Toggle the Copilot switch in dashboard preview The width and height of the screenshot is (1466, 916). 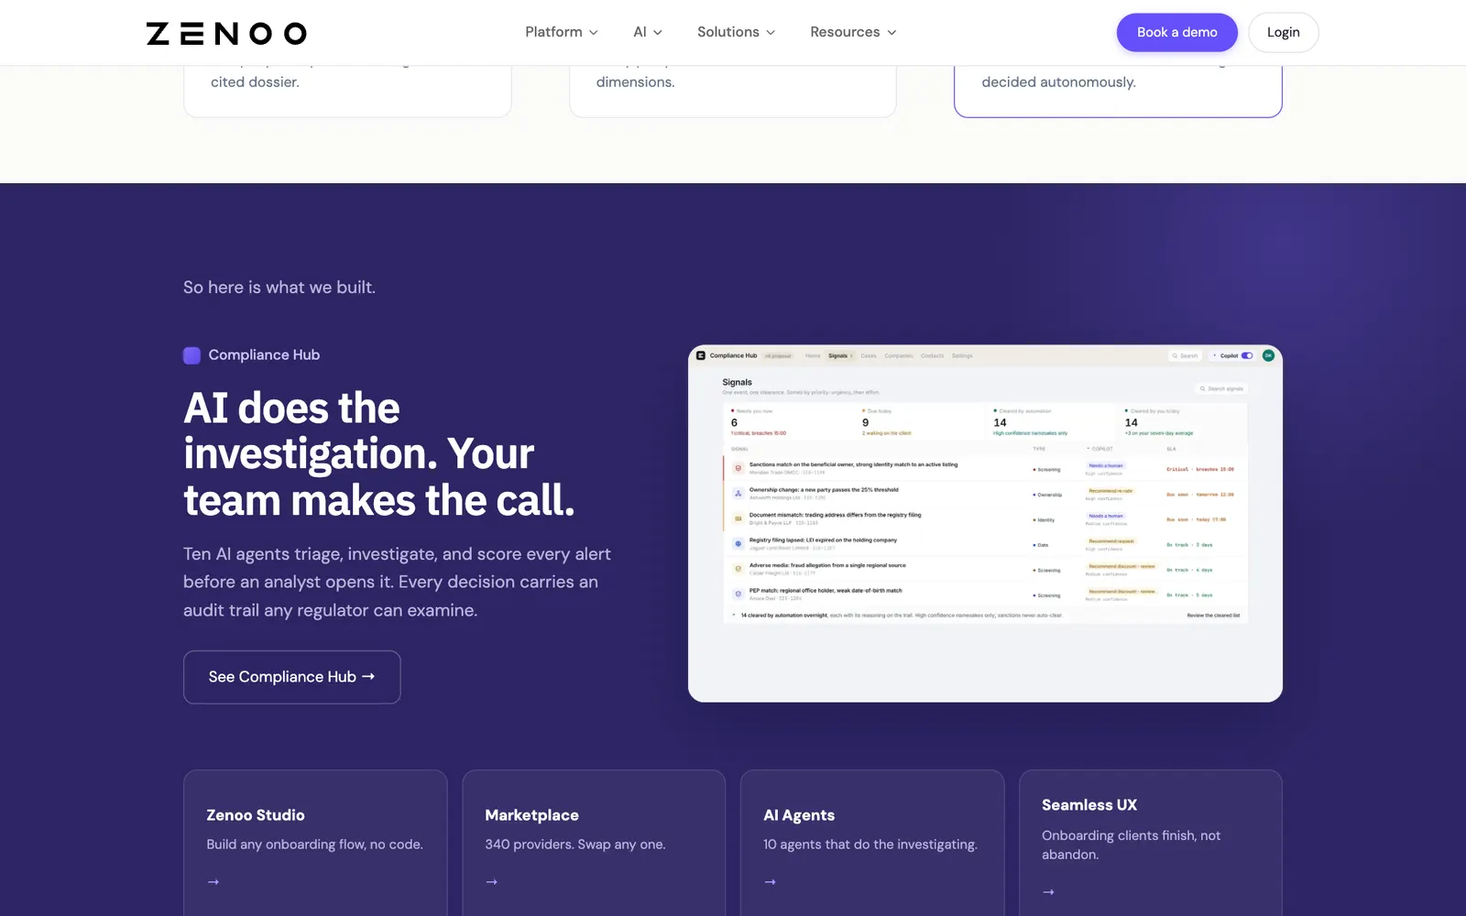(1247, 355)
